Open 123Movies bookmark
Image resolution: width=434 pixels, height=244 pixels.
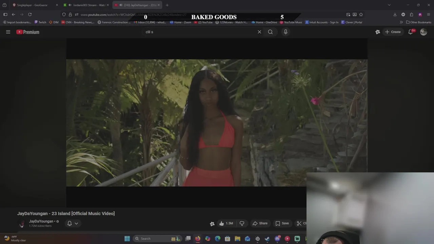point(232,22)
